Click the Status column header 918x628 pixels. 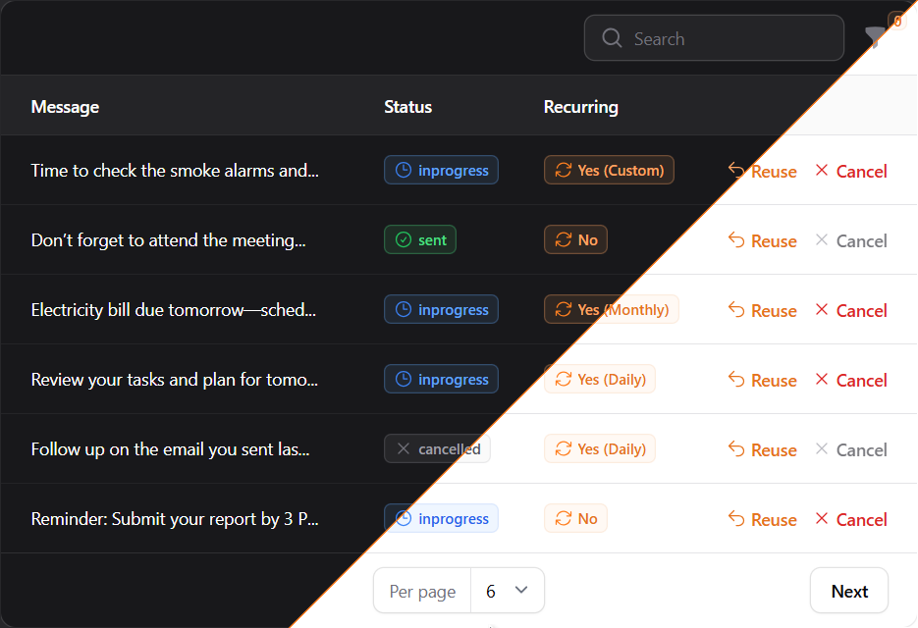[408, 107]
